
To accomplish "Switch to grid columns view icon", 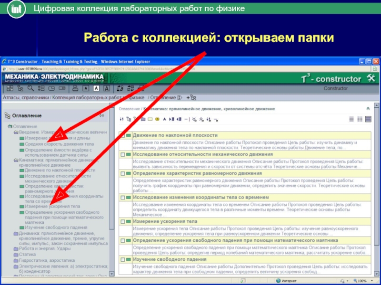I will 360,119.
